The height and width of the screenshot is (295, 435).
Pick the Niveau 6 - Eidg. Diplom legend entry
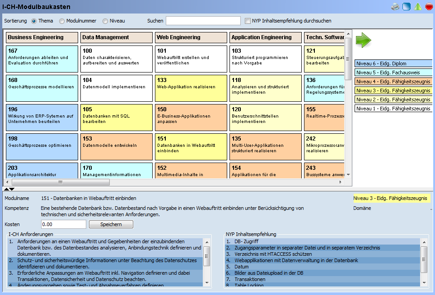[x=393, y=64]
